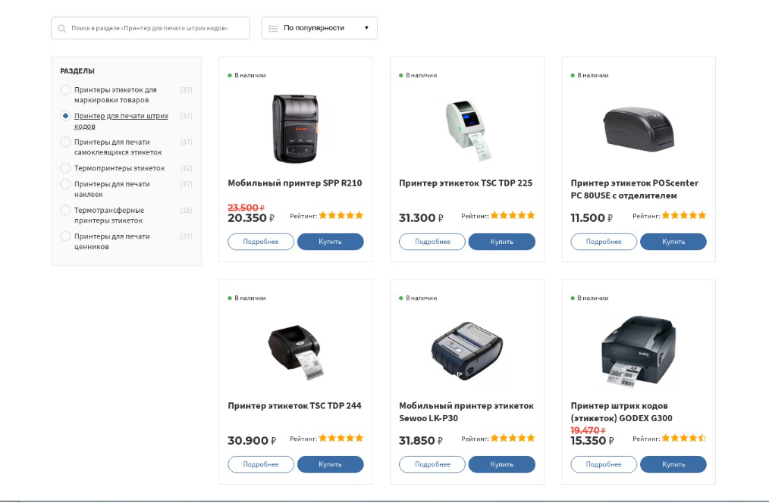Open the Принтер для печати штрих кодов link
Screen dimensions: 769x503
[121, 121]
